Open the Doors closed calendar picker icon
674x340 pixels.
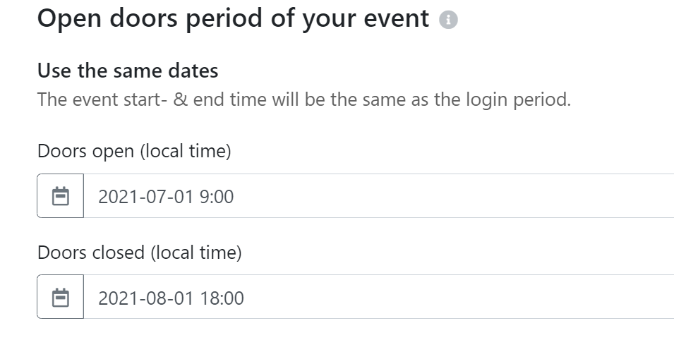(61, 298)
